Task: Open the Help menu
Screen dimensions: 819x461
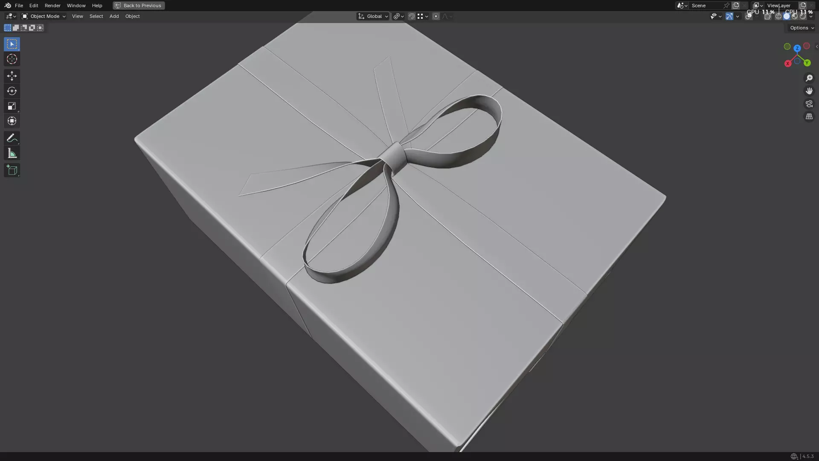Action: 97,6
